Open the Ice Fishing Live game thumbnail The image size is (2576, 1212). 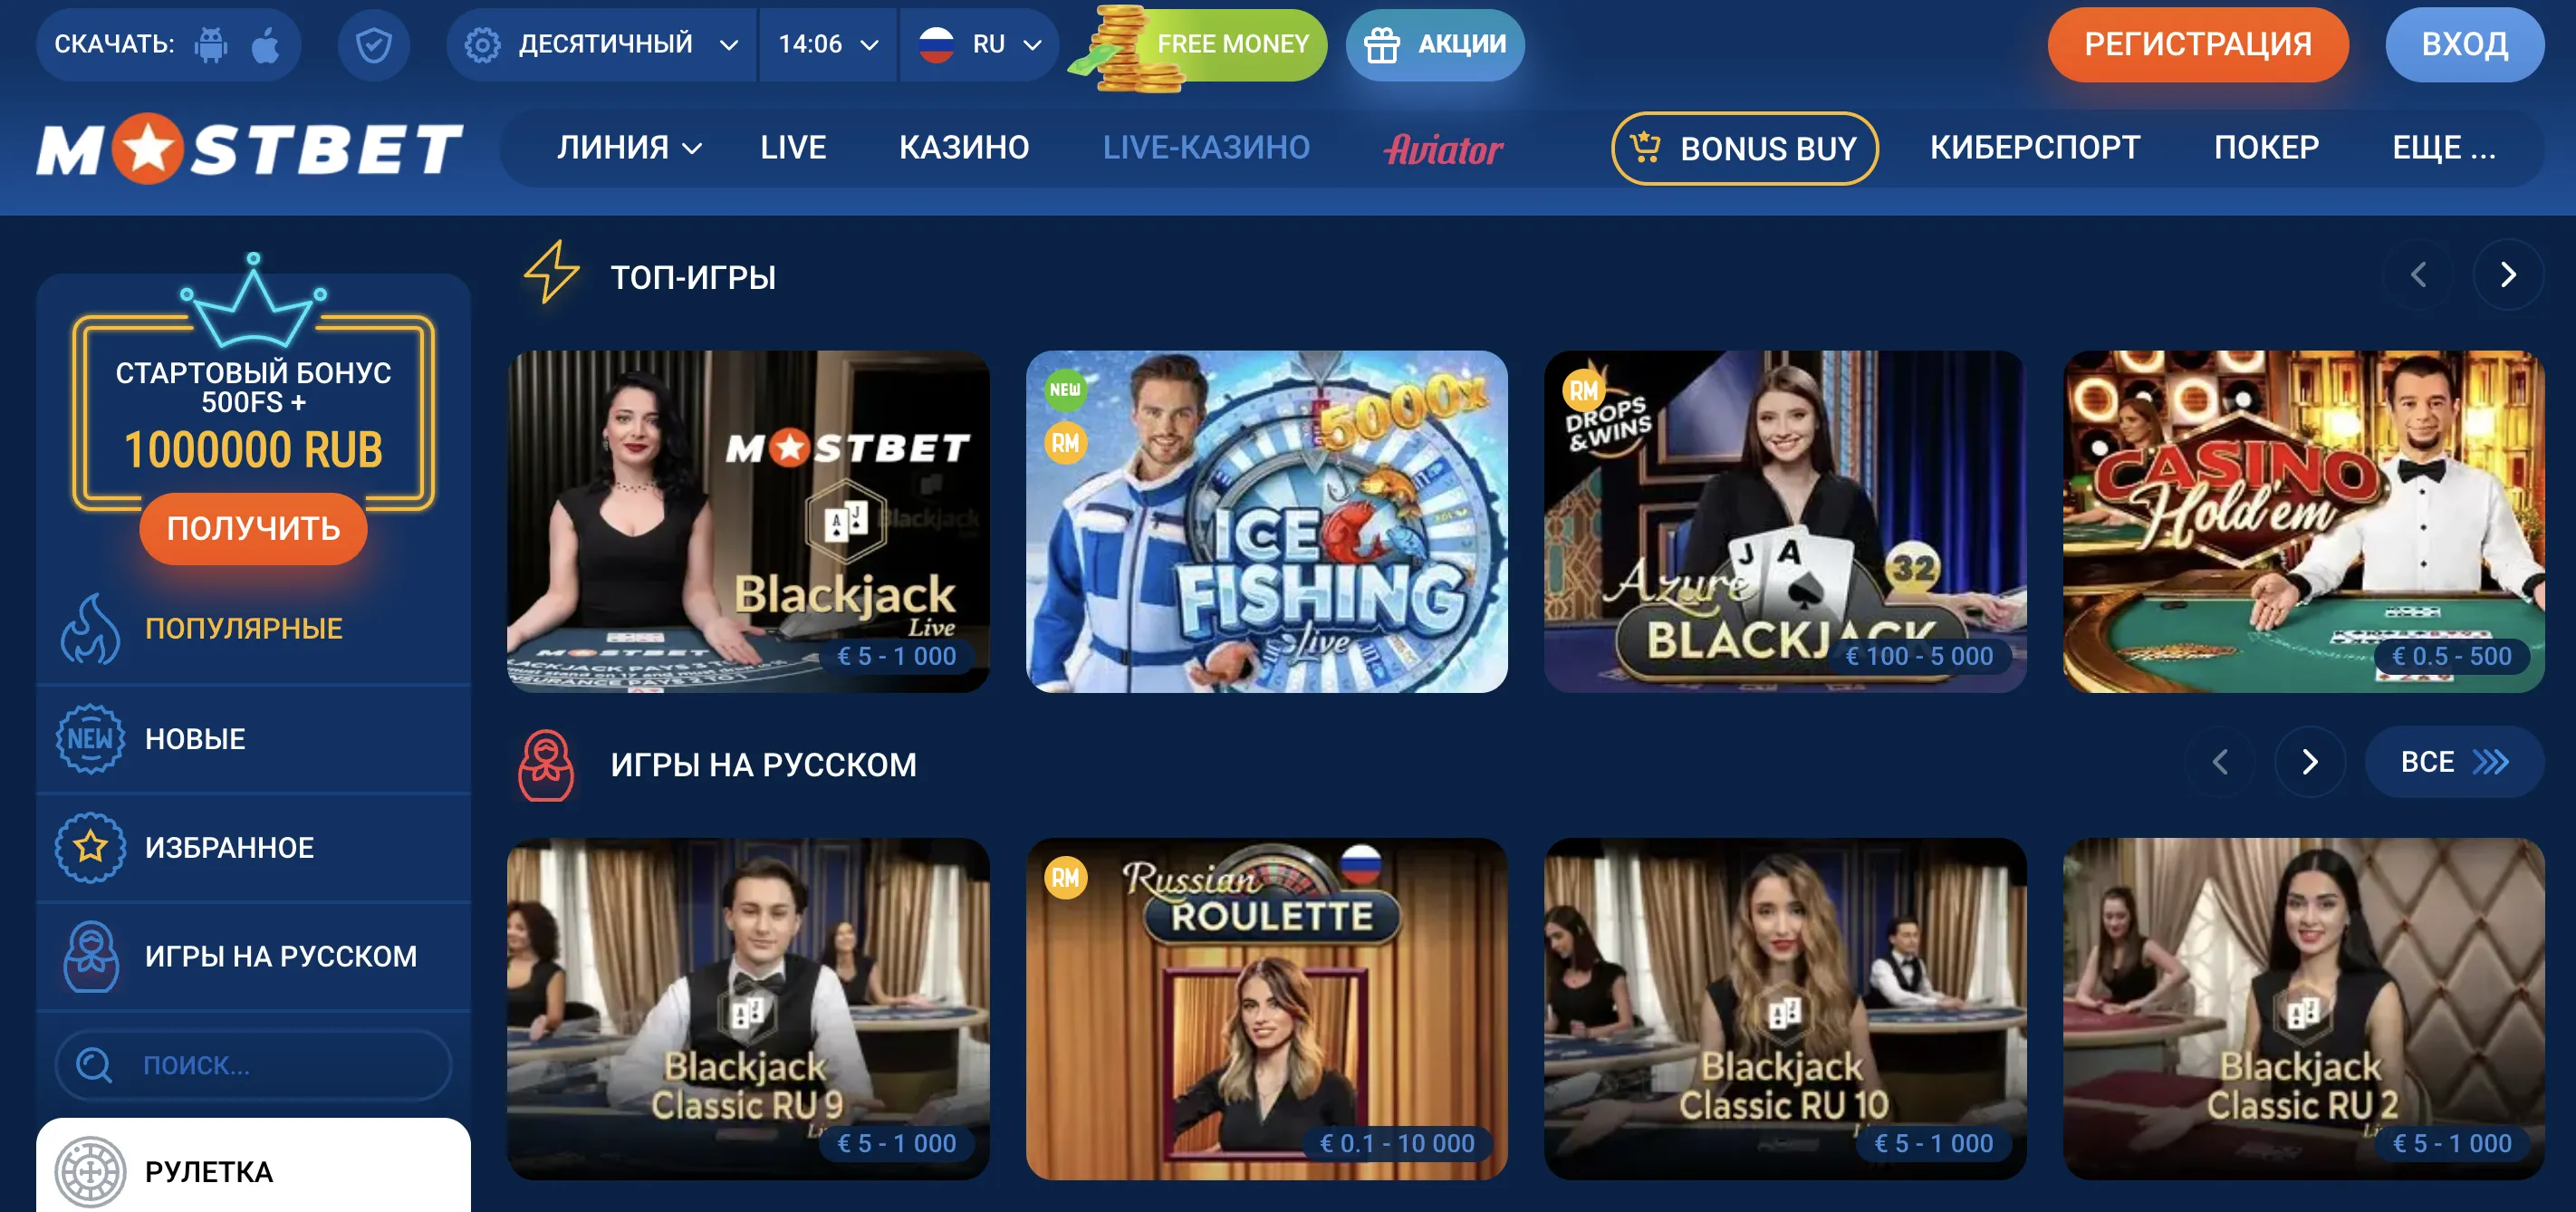click(x=1266, y=521)
